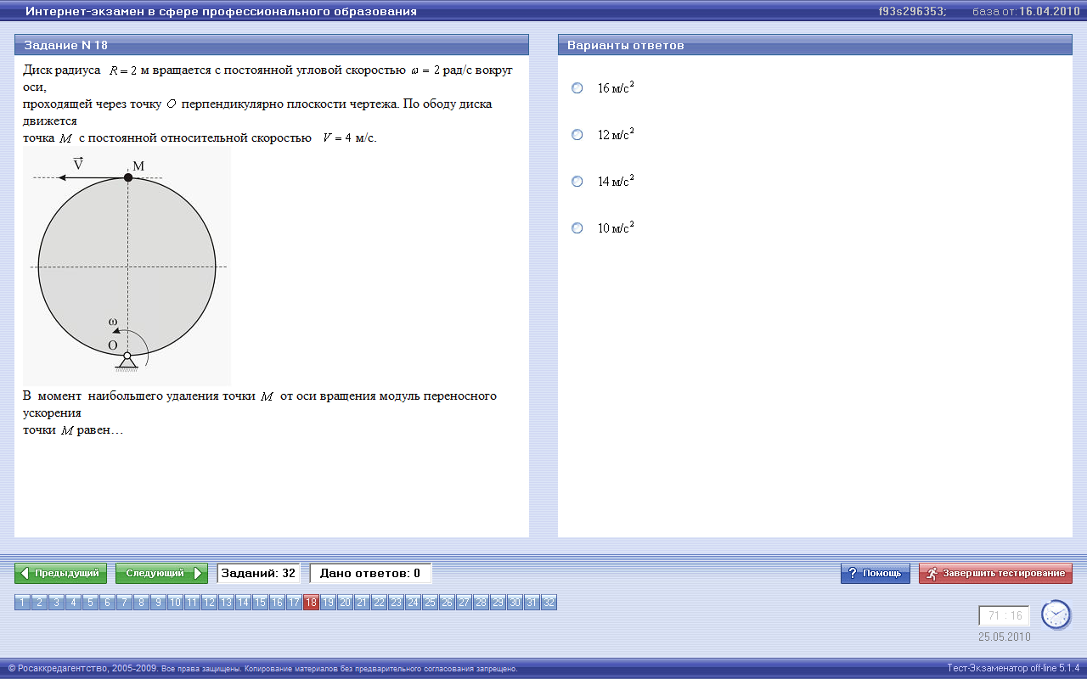Open question 9 from number strip
Viewport: 1087px width, 679px height.
[158, 603]
